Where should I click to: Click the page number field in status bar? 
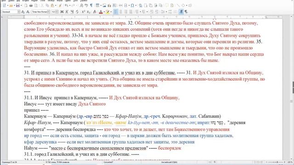[x=9, y=162]
